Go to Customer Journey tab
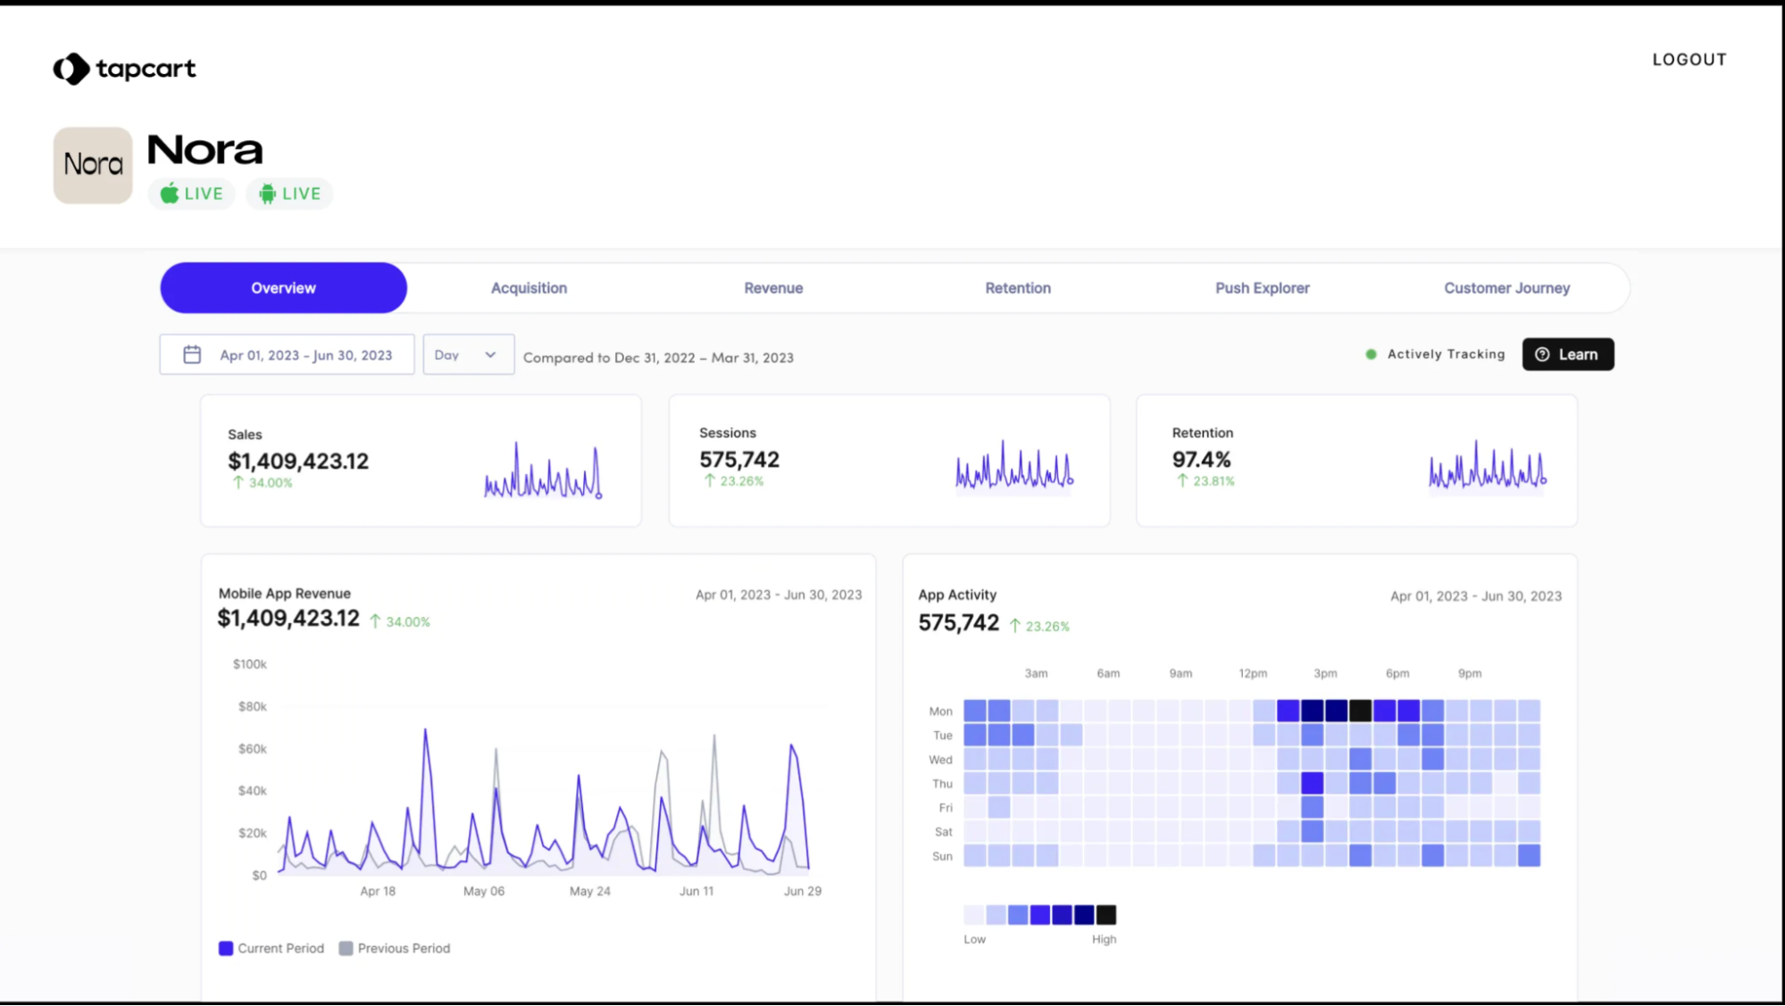Screen dimensions: 1785x1006 coord(1506,288)
